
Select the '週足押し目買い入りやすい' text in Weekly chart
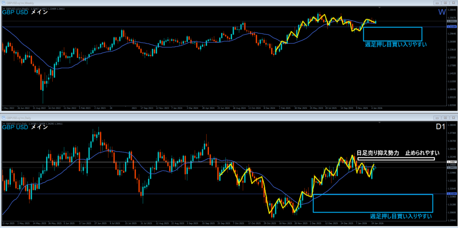[x=396, y=44]
